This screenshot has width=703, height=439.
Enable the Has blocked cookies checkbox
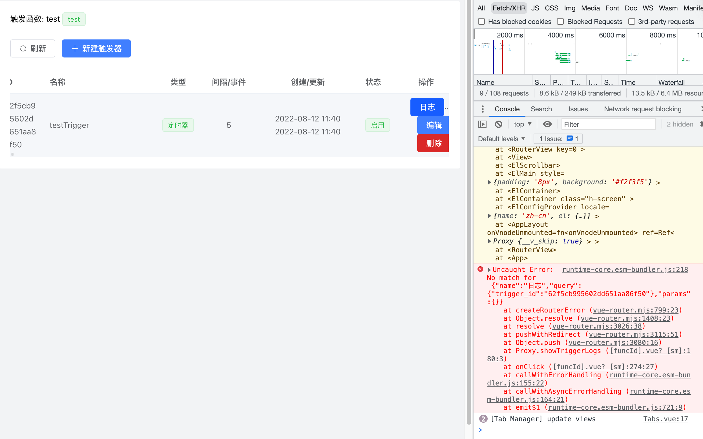(x=481, y=21)
